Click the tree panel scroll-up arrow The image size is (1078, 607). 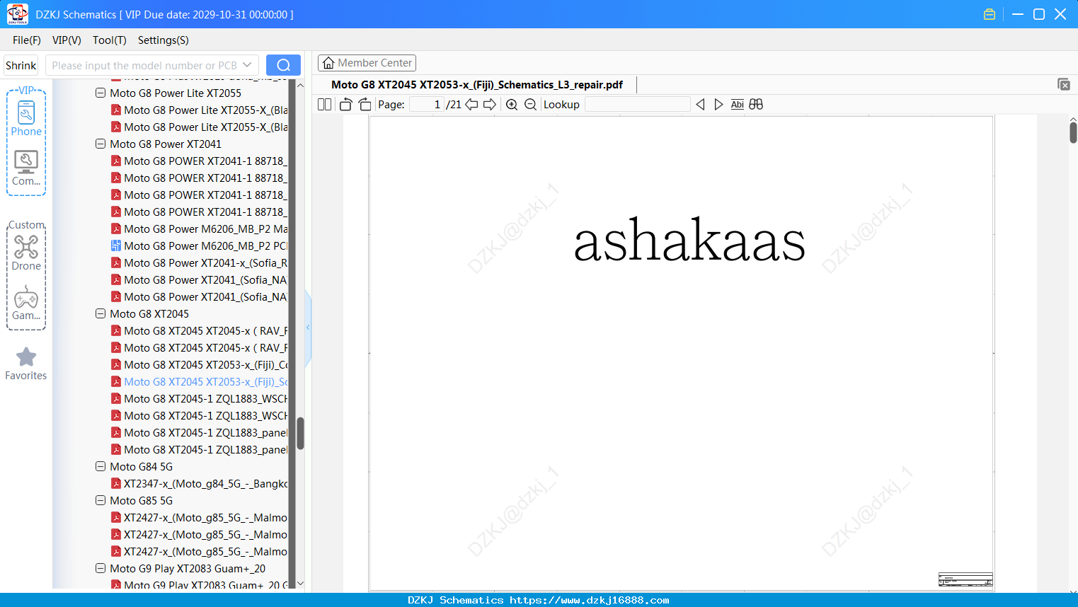tap(300, 85)
